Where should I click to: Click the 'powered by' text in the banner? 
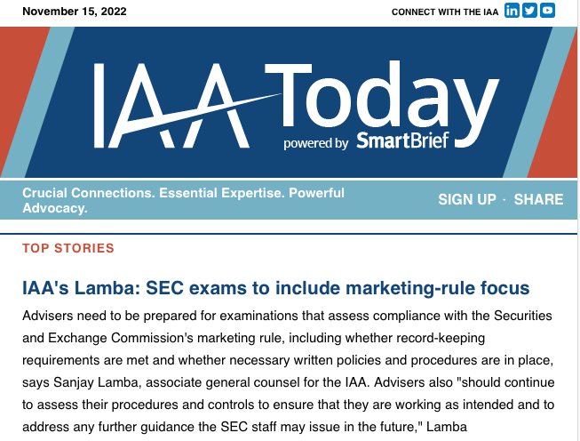(x=316, y=143)
